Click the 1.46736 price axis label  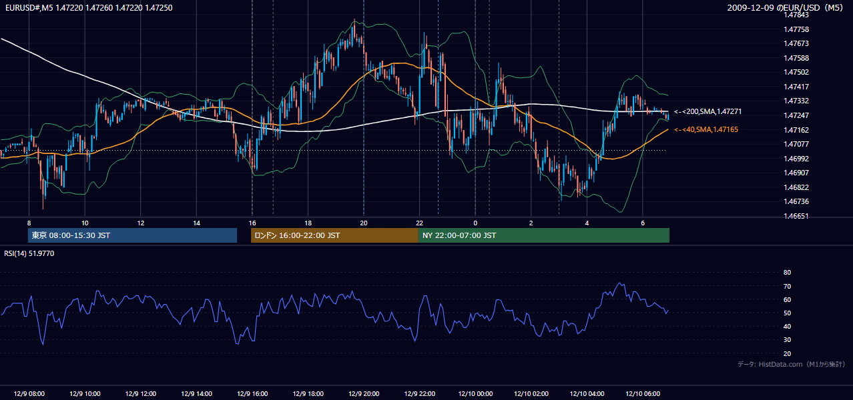click(796, 201)
